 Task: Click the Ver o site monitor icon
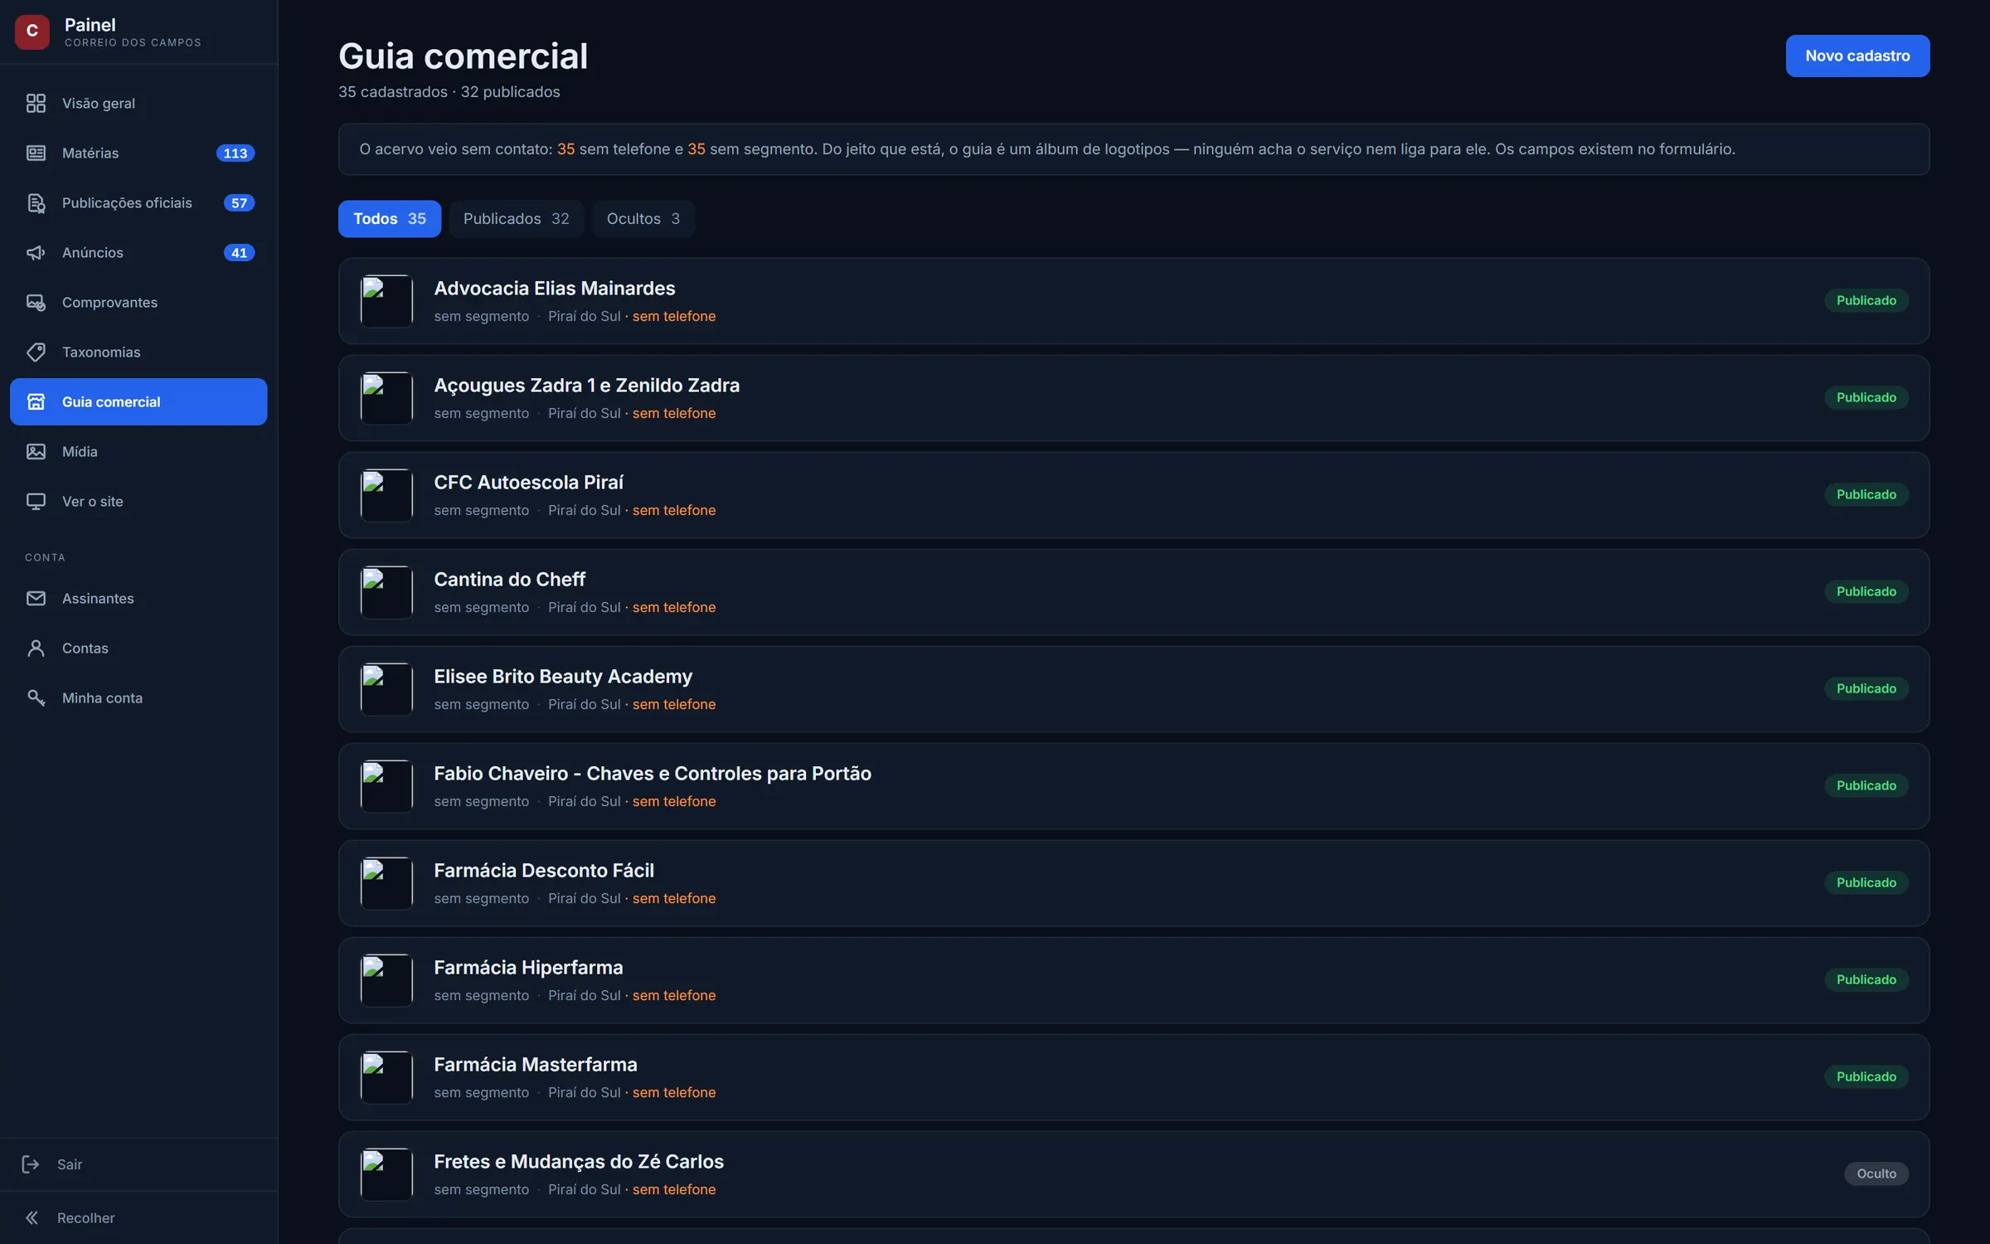pos(36,501)
